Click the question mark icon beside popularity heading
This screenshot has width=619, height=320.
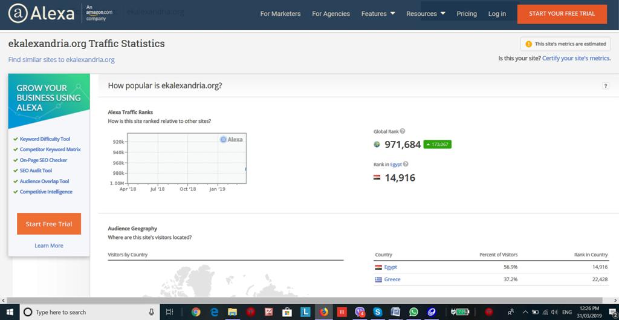click(606, 86)
